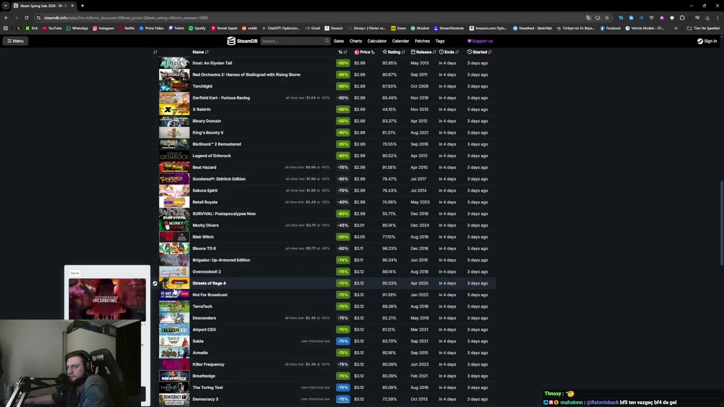
Task: Click the 96.23% rating of Bloons TD 6
Action: (389, 248)
